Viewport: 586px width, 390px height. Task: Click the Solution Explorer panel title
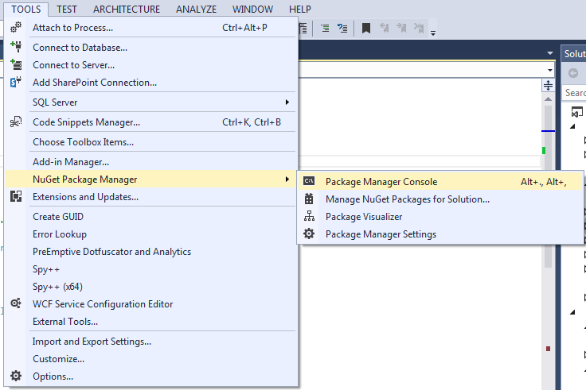click(575, 54)
